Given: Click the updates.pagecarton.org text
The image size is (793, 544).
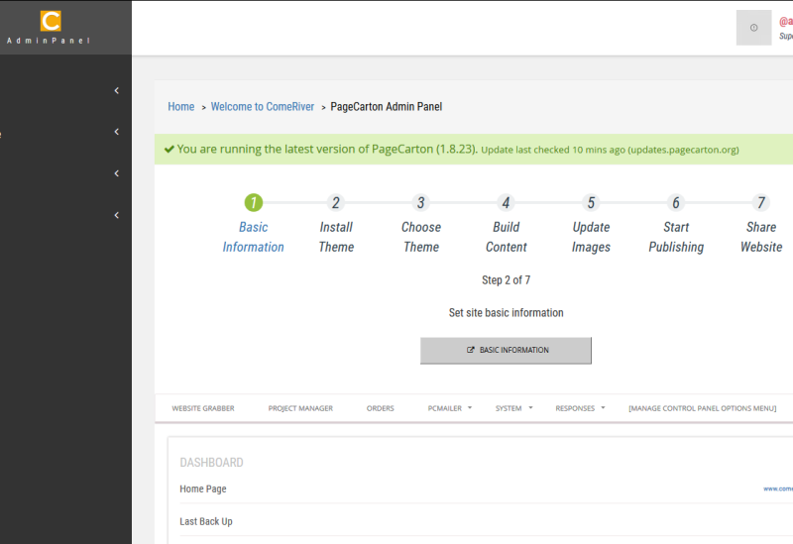Looking at the screenshot, I should 683,150.
